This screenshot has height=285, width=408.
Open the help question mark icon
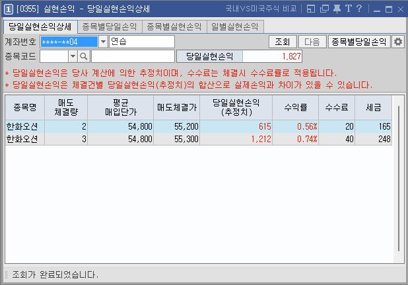click(x=359, y=9)
